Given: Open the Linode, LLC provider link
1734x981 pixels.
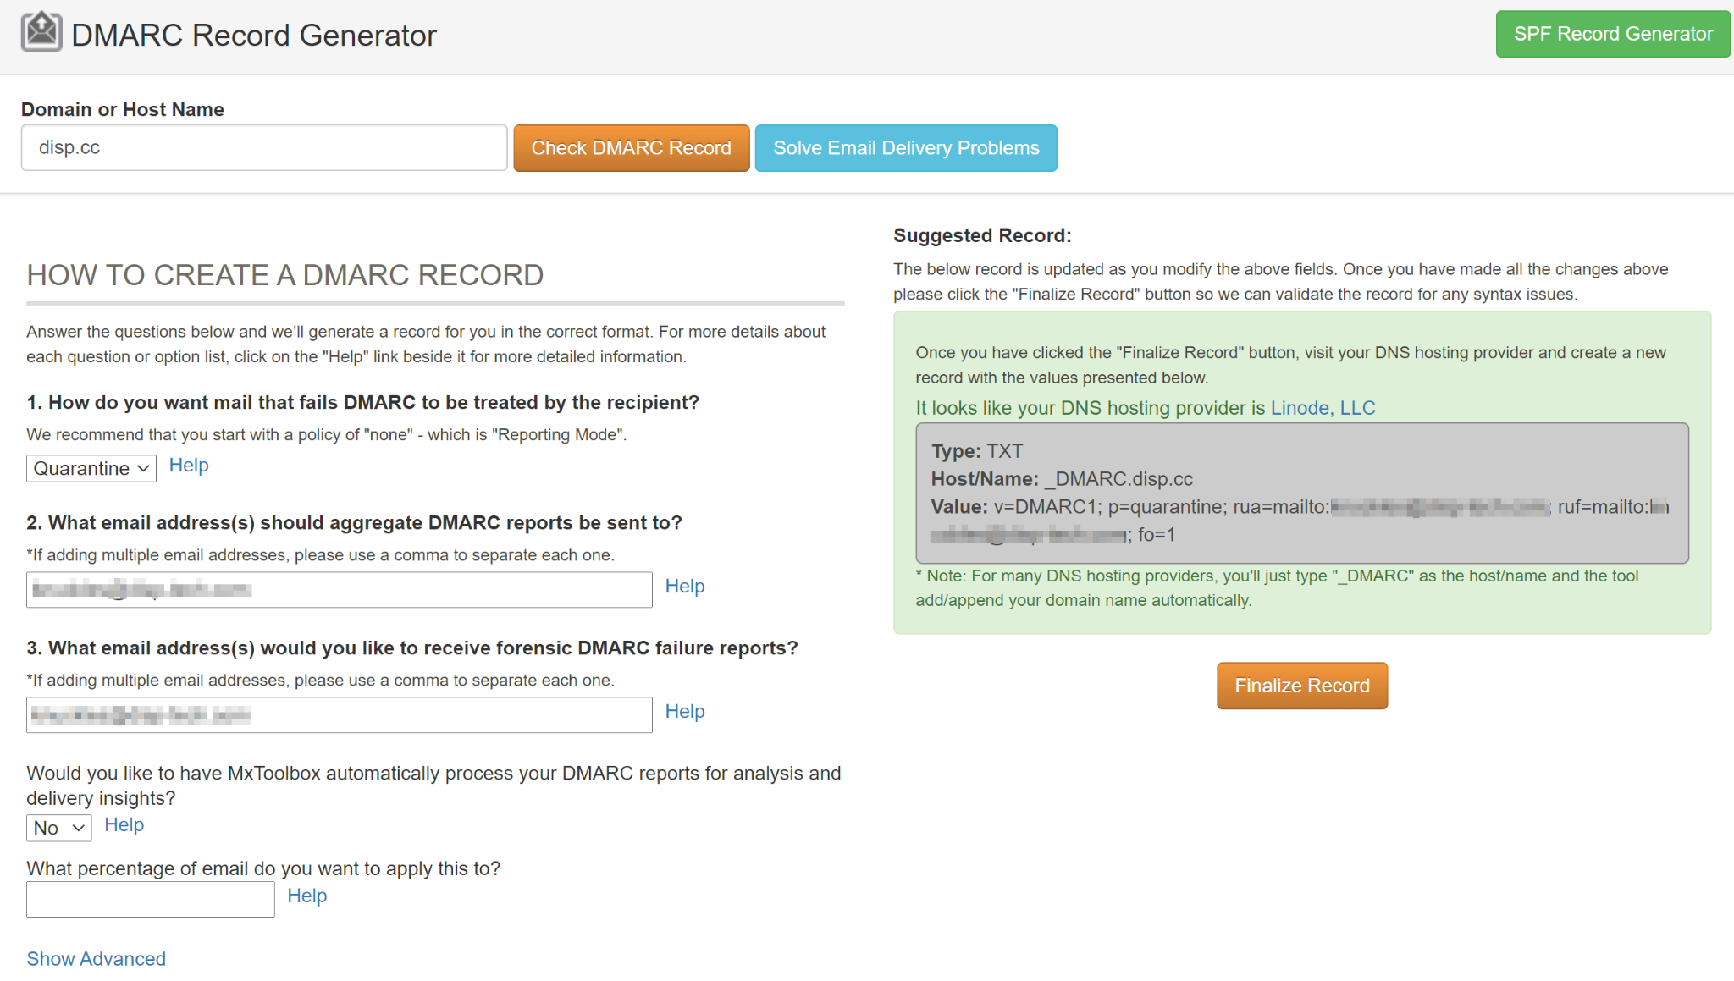Looking at the screenshot, I should [1323, 408].
